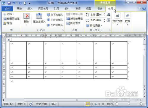Open the customize quick access toolbar dropdown
148x108 pixels.
[x=29, y=3]
